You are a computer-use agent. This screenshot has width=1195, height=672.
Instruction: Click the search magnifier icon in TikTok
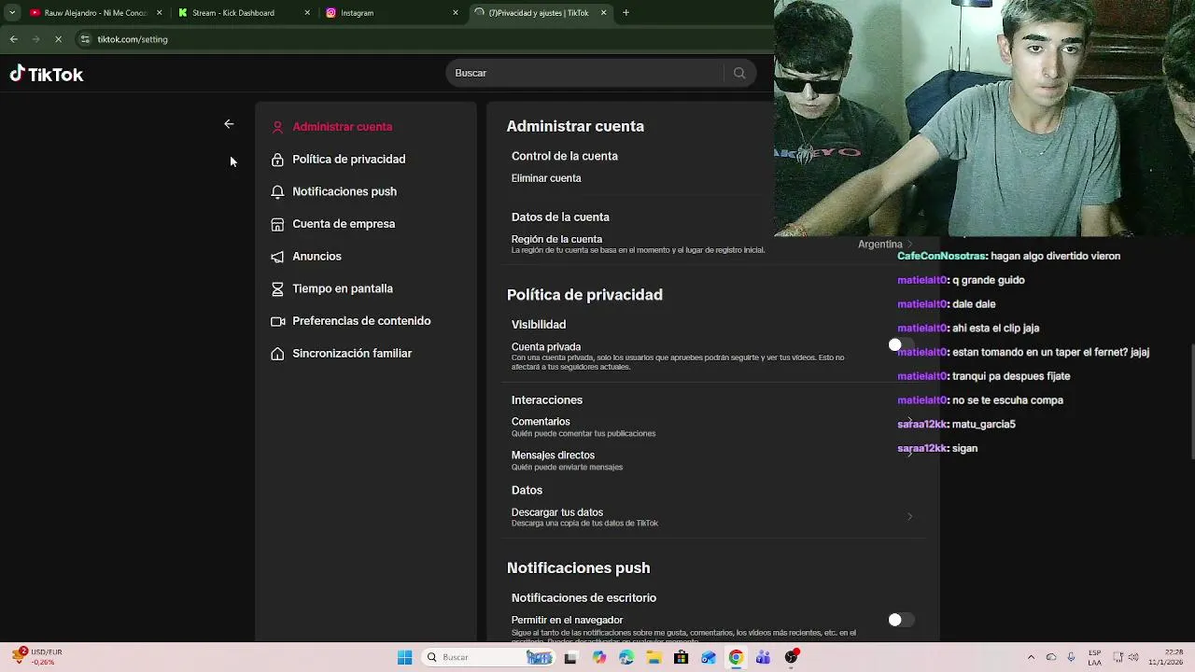[739, 73]
